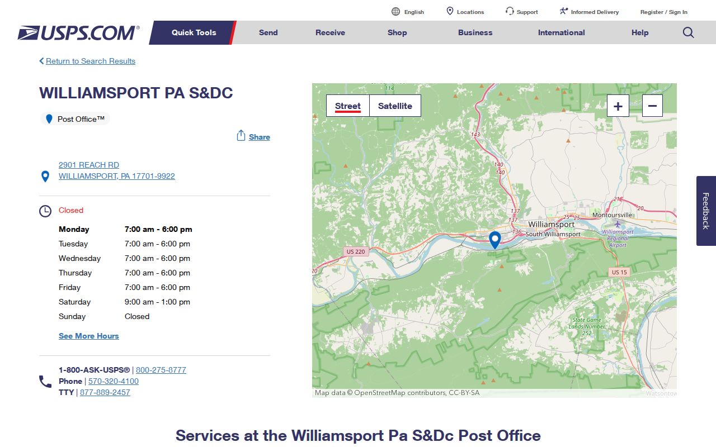Image resolution: width=716 pixels, height=447 pixels.
Task: Click Monday hours 7:00 am - 6:00 pm
Action: click(158, 229)
